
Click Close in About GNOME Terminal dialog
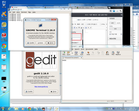[x=50, y=43]
